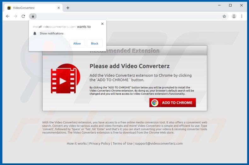Click the address bar URL field
Screen dimensions: 249x165
129,16
